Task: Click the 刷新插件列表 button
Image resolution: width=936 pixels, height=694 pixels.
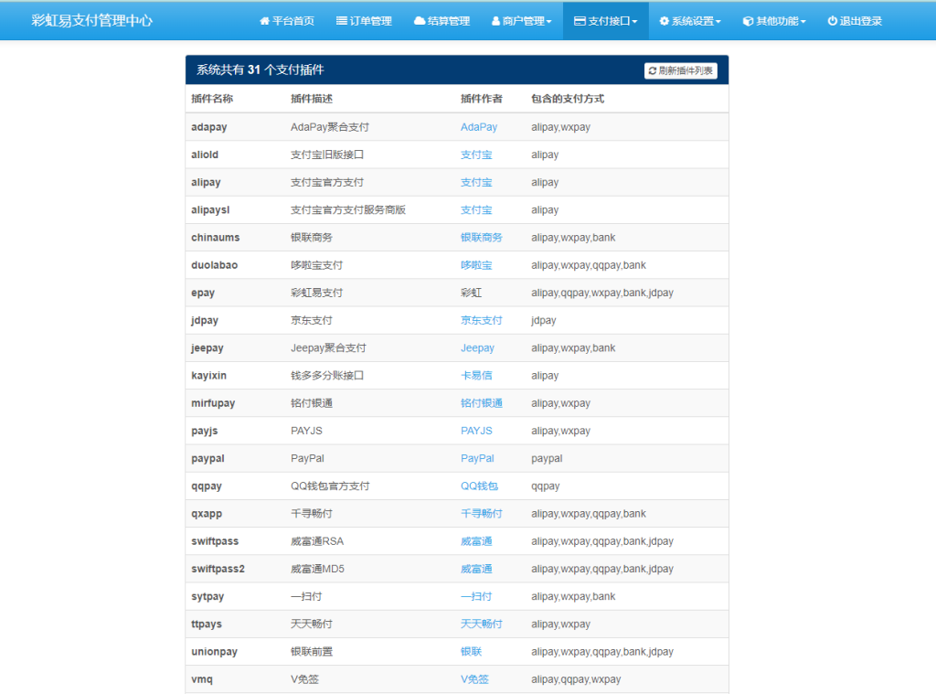Action: (679, 69)
